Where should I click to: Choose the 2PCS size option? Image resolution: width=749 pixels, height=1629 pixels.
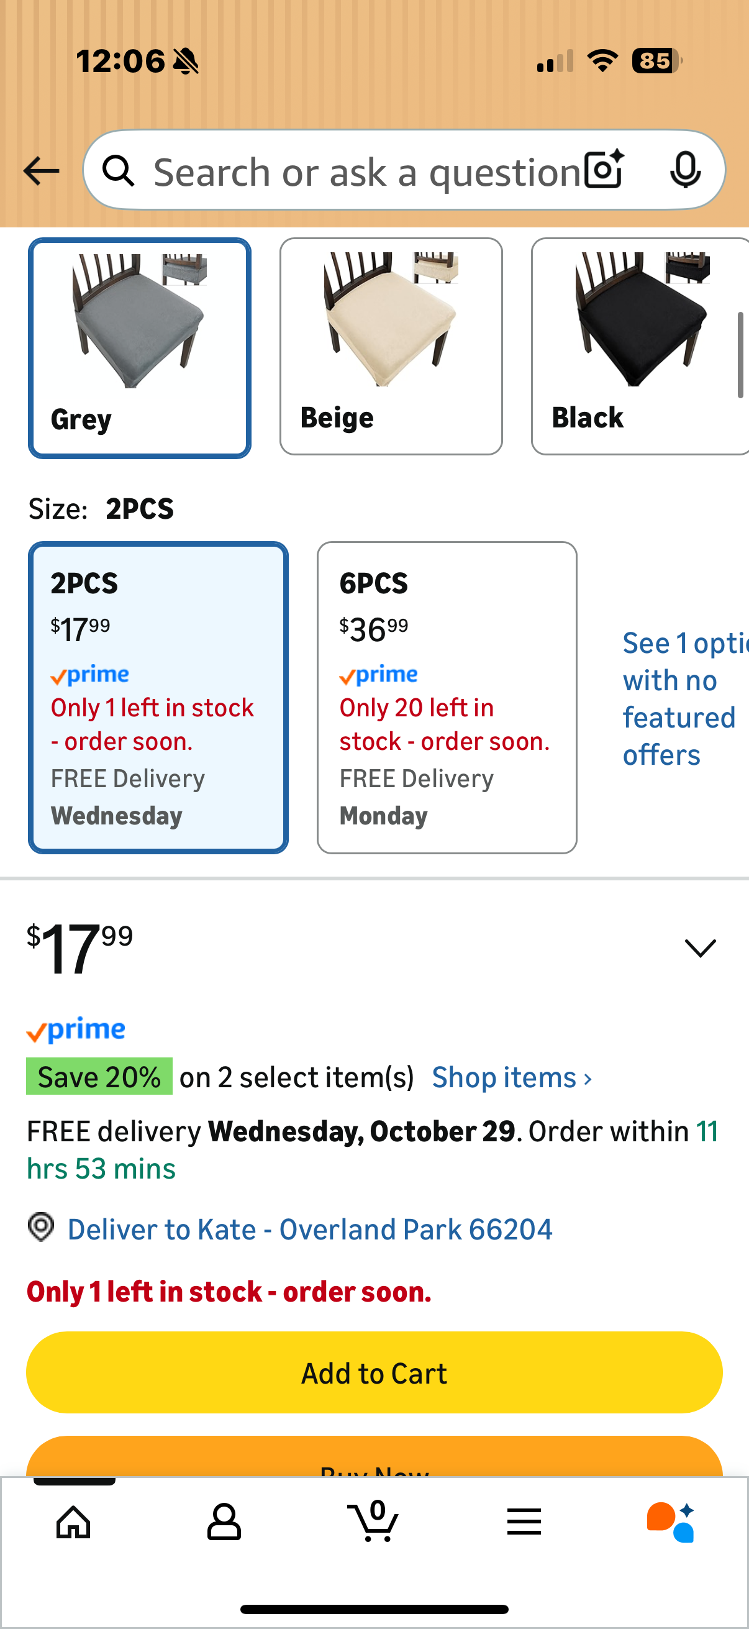coord(158,697)
